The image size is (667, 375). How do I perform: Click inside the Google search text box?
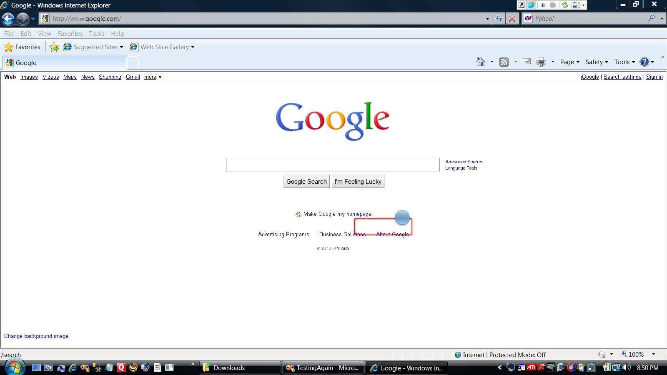333,165
